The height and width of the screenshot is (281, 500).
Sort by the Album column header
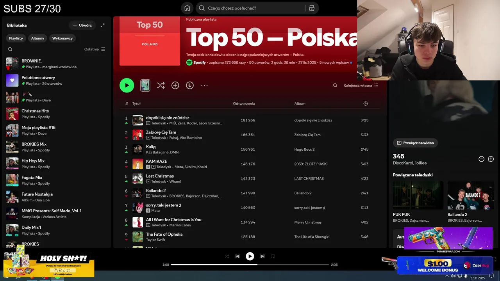pos(300,104)
